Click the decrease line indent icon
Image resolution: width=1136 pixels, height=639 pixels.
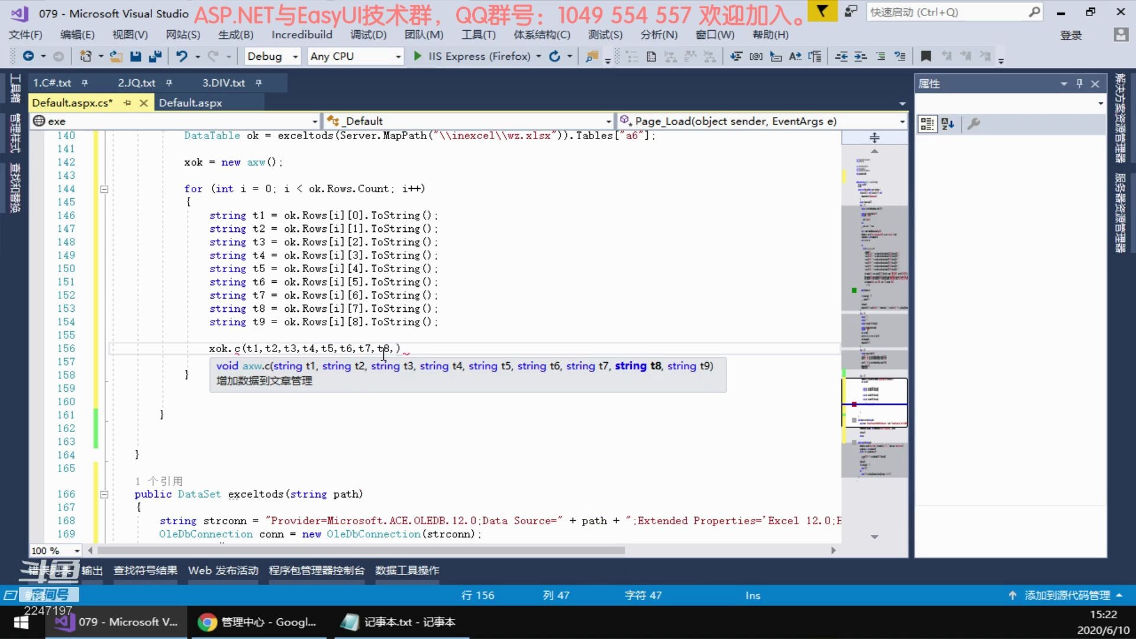[x=841, y=56]
